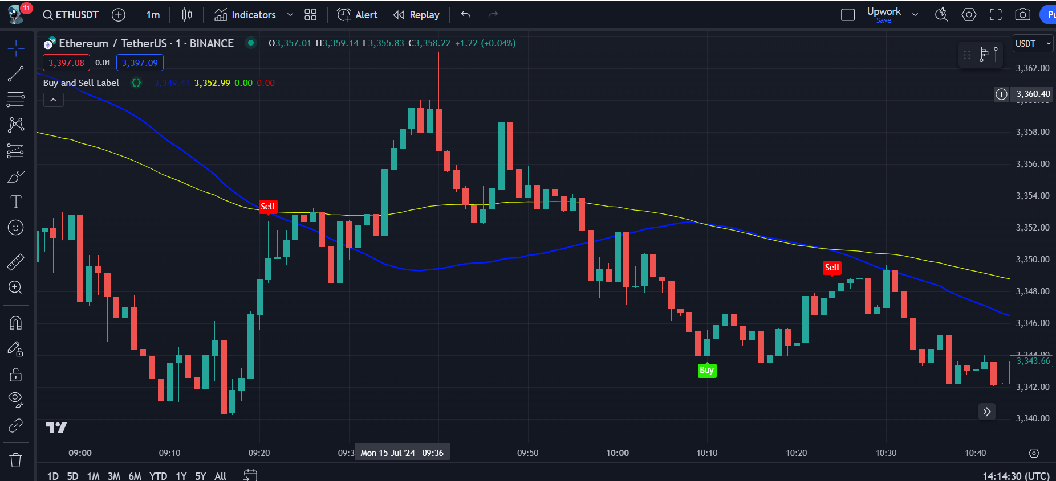Image resolution: width=1056 pixels, height=481 pixels.
Task: Select the Trend Line drawing tool
Action: point(15,73)
